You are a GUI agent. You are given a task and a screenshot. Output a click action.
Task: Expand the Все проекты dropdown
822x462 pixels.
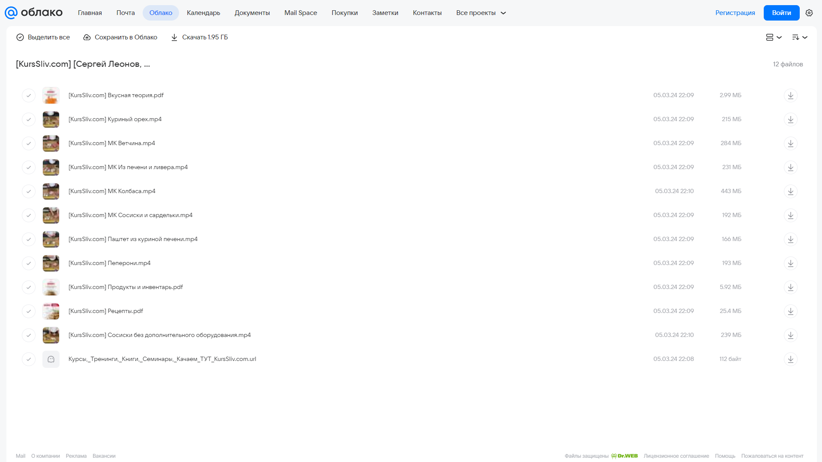pyautogui.click(x=481, y=13)
